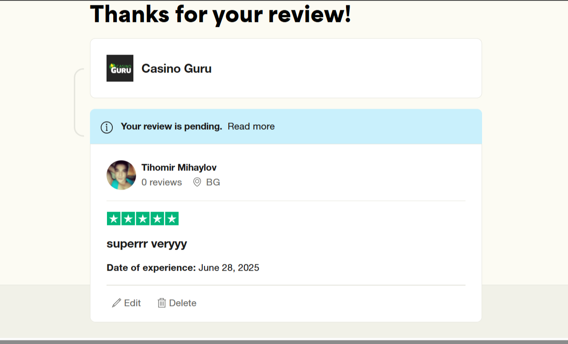This screenshot has height=344, width=568.
Task: Click the 'Your review is pending.' message
Action: 171,127
